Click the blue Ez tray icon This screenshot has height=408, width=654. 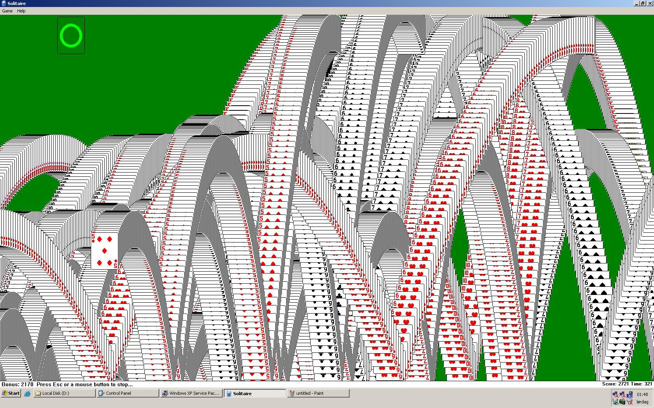click(629, 394)
